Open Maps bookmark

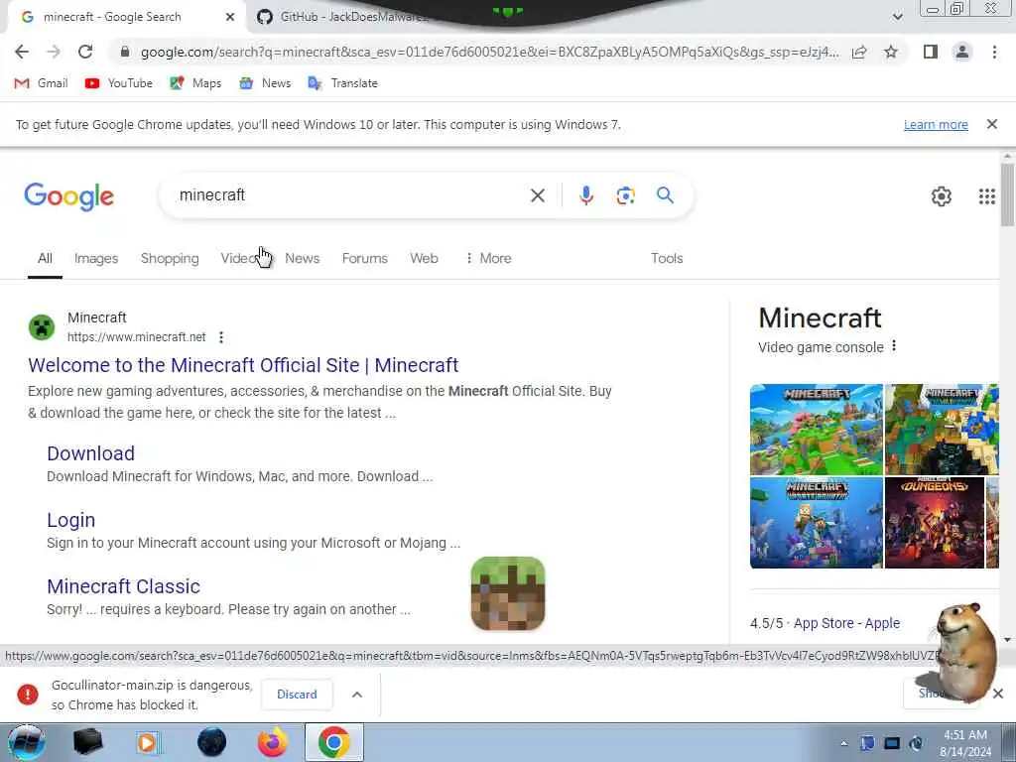pos(195,83)
